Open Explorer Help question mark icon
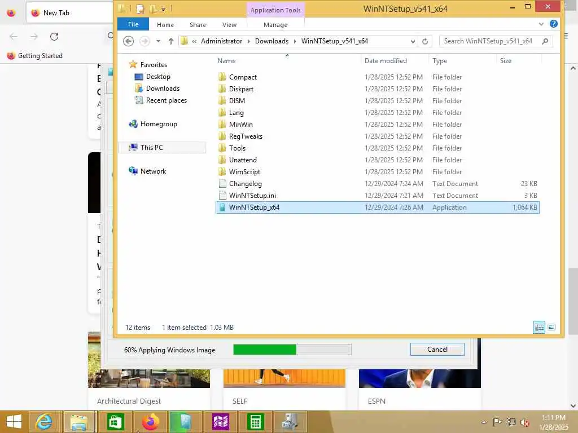Viewport: 578px width, 433px height. point(553,24)
